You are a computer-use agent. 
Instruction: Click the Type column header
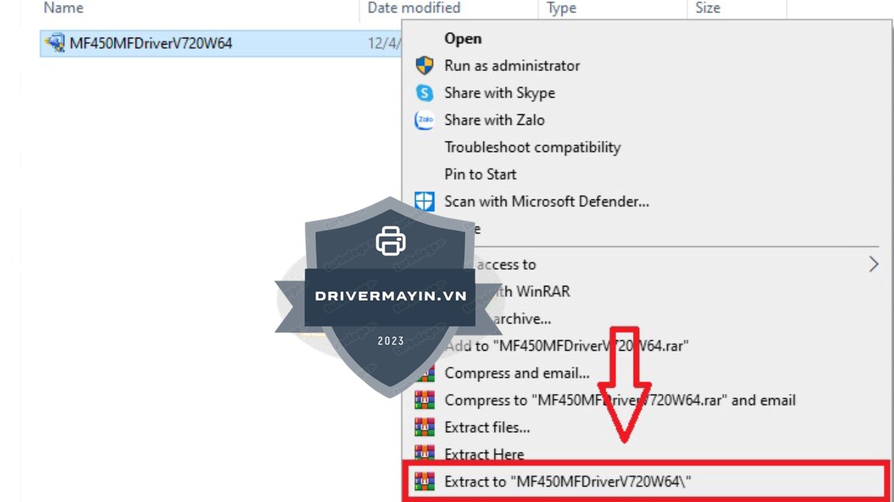point(562,8)
